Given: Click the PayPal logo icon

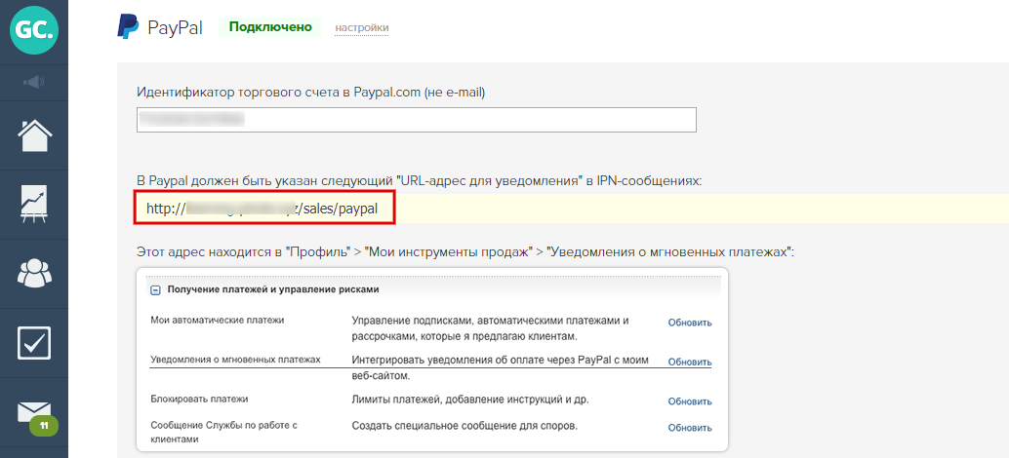Looking at the screenshot, I should pos(128,27).
